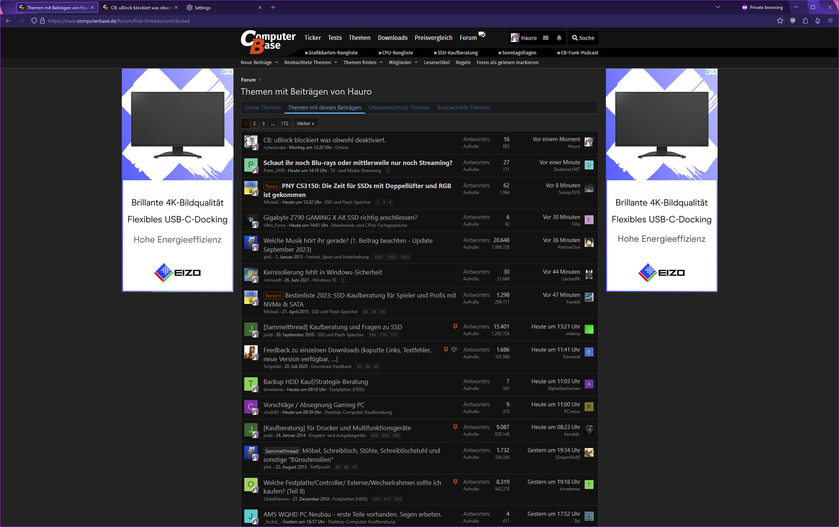
Task: Jump to page 172 in pagination
Action: (285, 124)
